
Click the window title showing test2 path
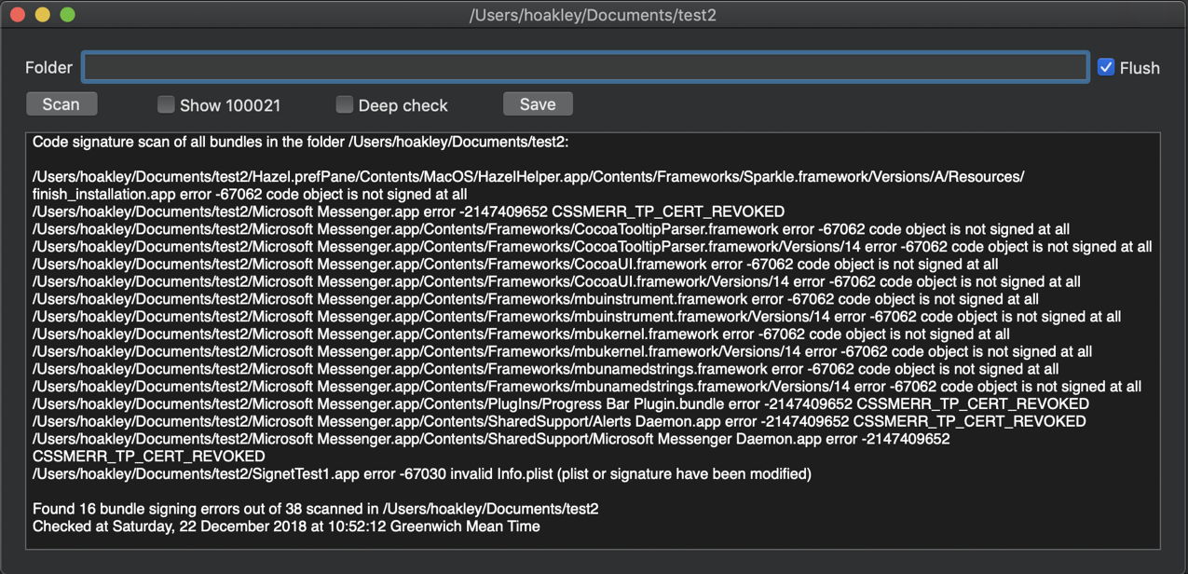tap(593, 15)
